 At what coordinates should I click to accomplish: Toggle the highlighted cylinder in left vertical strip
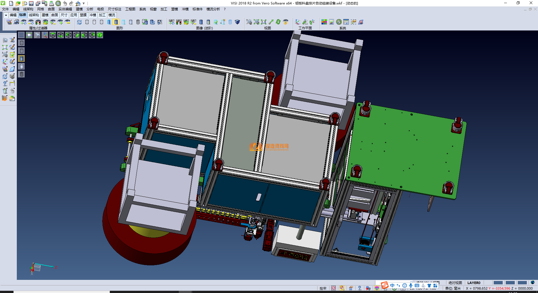[22, 58]
